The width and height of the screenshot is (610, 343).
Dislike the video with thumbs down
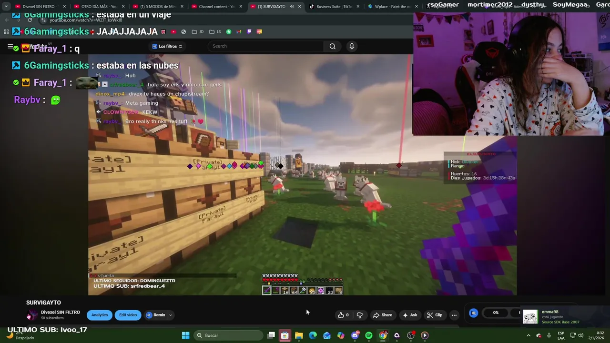360,315
